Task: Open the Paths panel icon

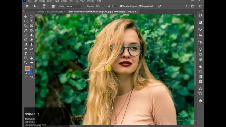Action: [x=200, y=94]
